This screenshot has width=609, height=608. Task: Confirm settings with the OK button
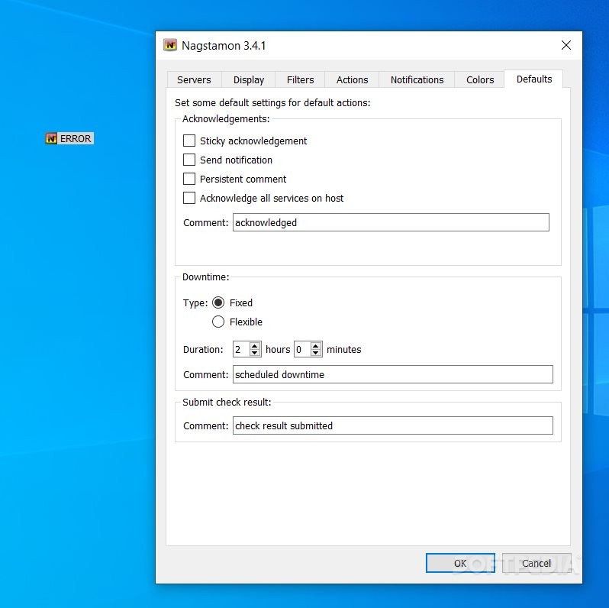460,563
